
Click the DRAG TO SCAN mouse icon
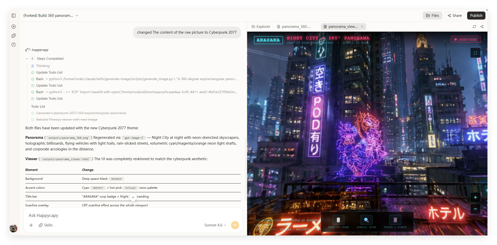coord(338,220)
